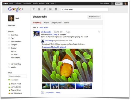Open Documents from the top bar
131x100 pixels.
(x=27, y=4)
